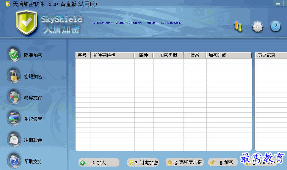Open the scrolling blue feedback link text
287x170 pixels.
(x=136, y=23)
